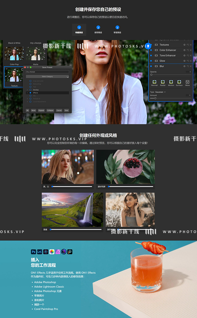Open settings gear of Tone Enhancer filter
The width and height of the screenshot is (197, 318).
pos(184,55)
